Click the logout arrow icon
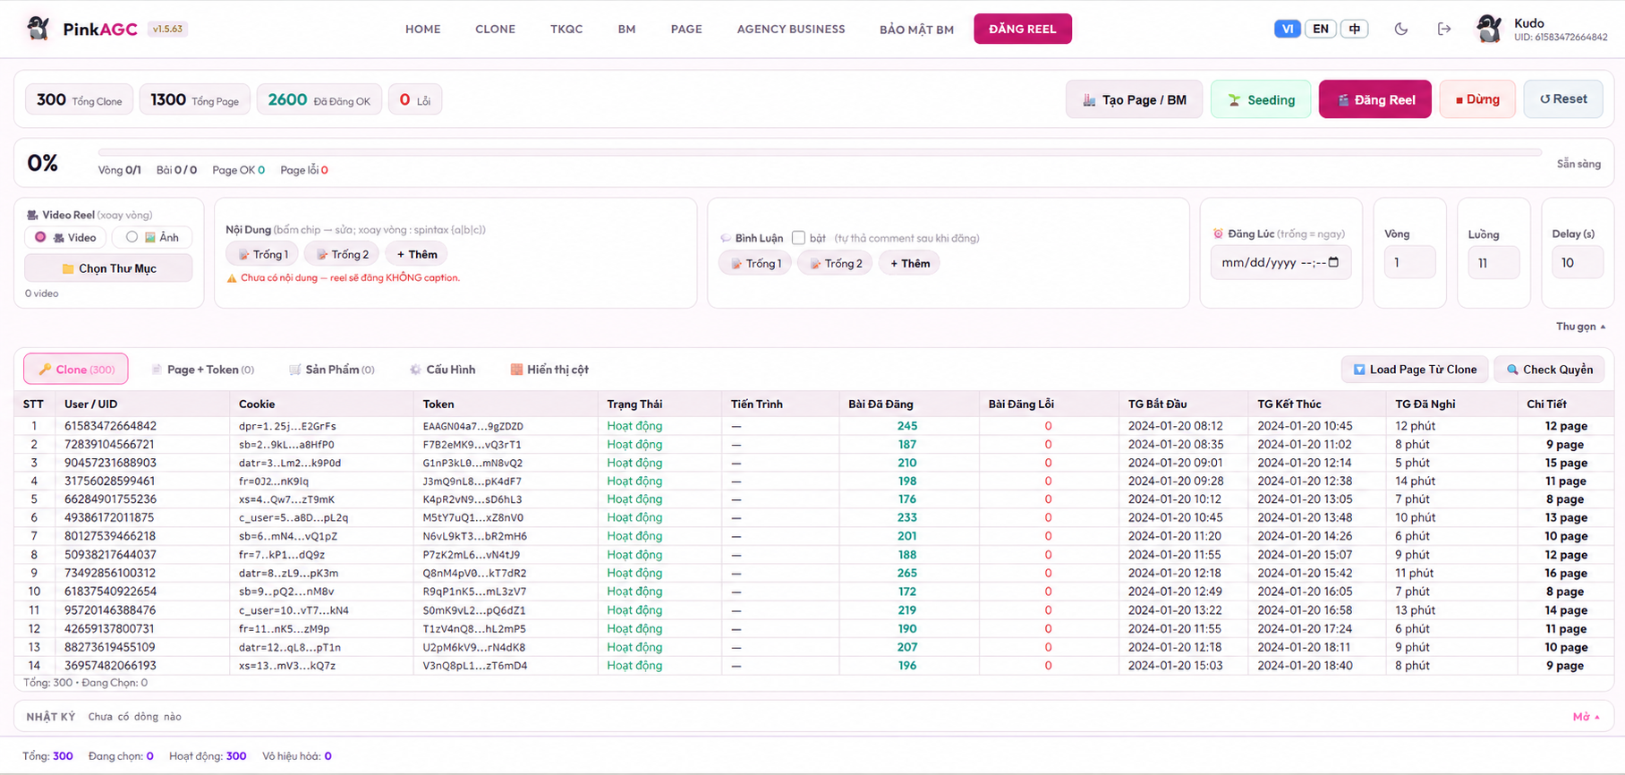Image resolution: width=1625 pixels, height=775 pixels. pos(1444,29)
